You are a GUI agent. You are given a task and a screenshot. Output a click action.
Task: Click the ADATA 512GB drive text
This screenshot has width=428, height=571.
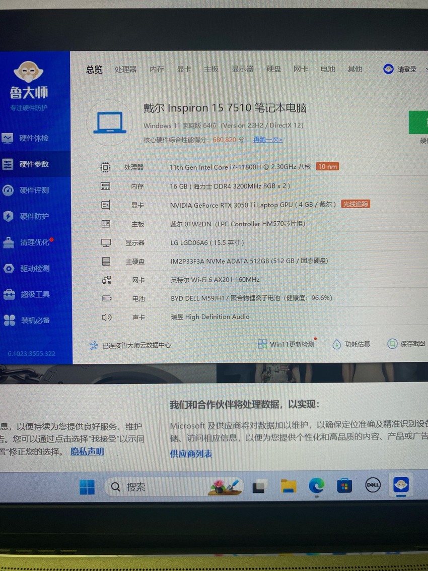click(249, 261)
